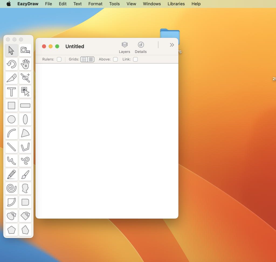Open the Help menu

[x=196, y=4]
